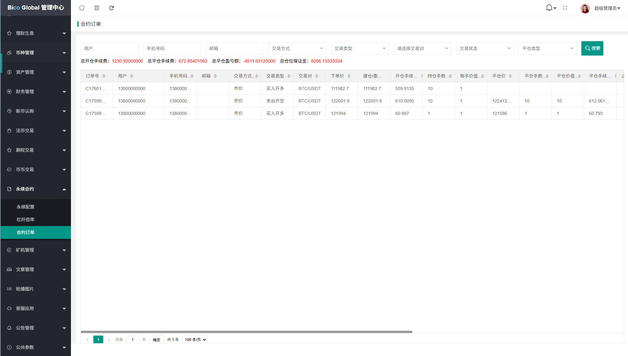The image size is (628, 356).
Task: Open 杠杆倍率 submenu item
Action: (x=26, y=220)
